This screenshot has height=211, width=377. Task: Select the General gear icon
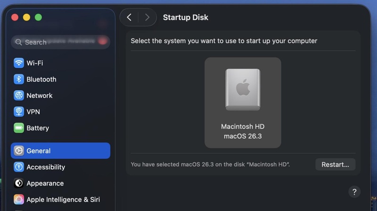click(19, 151)
